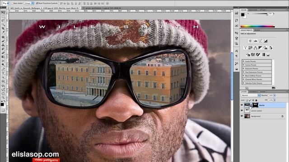
Task: Hide the selected top layer via its eye icon
Action: click(242, 105)
